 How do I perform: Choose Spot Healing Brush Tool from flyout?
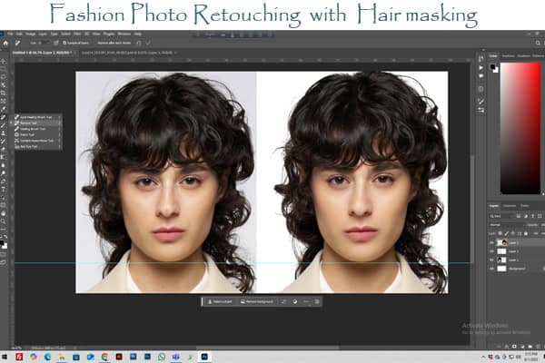(x=38, y=117)
